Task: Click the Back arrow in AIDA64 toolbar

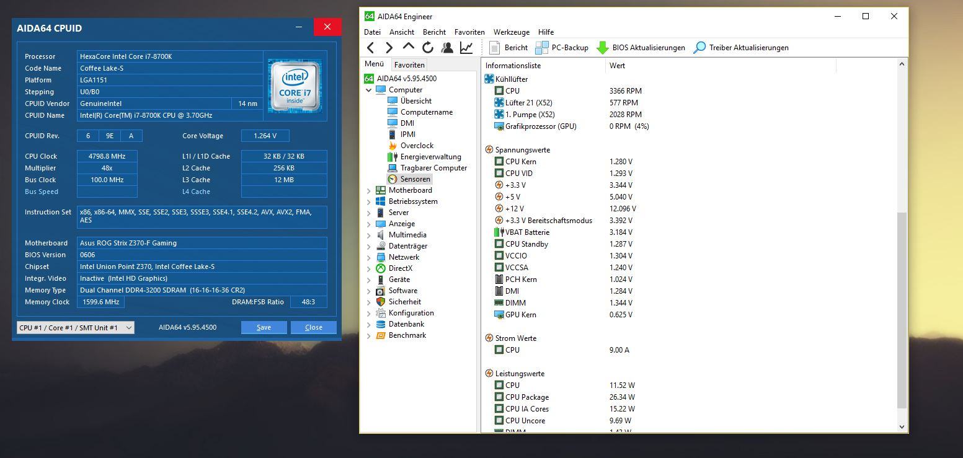Action: point(370,48)
